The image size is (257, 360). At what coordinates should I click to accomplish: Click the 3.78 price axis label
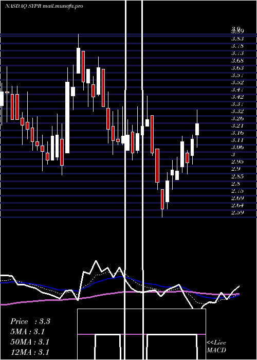[237, 46]
